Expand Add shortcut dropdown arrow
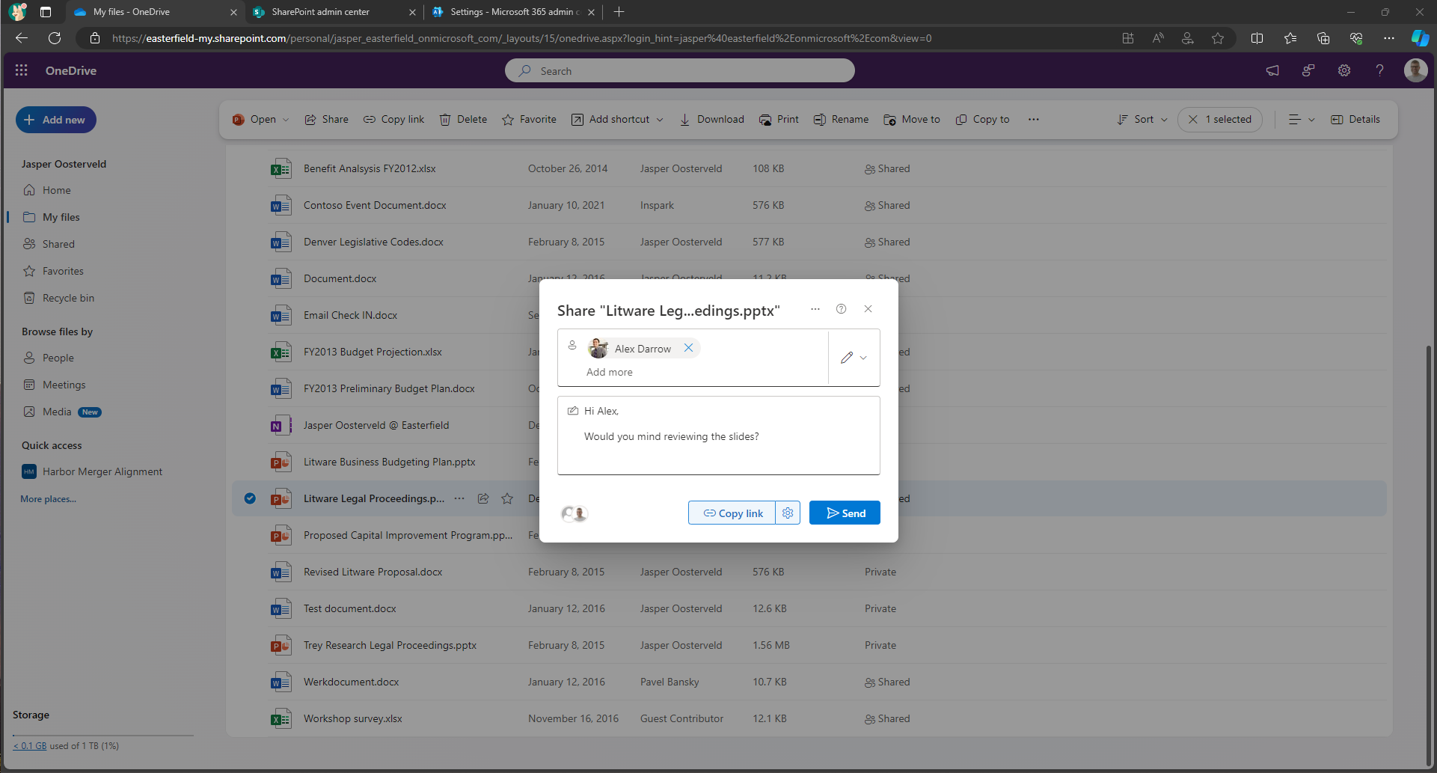Image resolution: width=1437 pixels, height=773 pixels. click(660, 120)
